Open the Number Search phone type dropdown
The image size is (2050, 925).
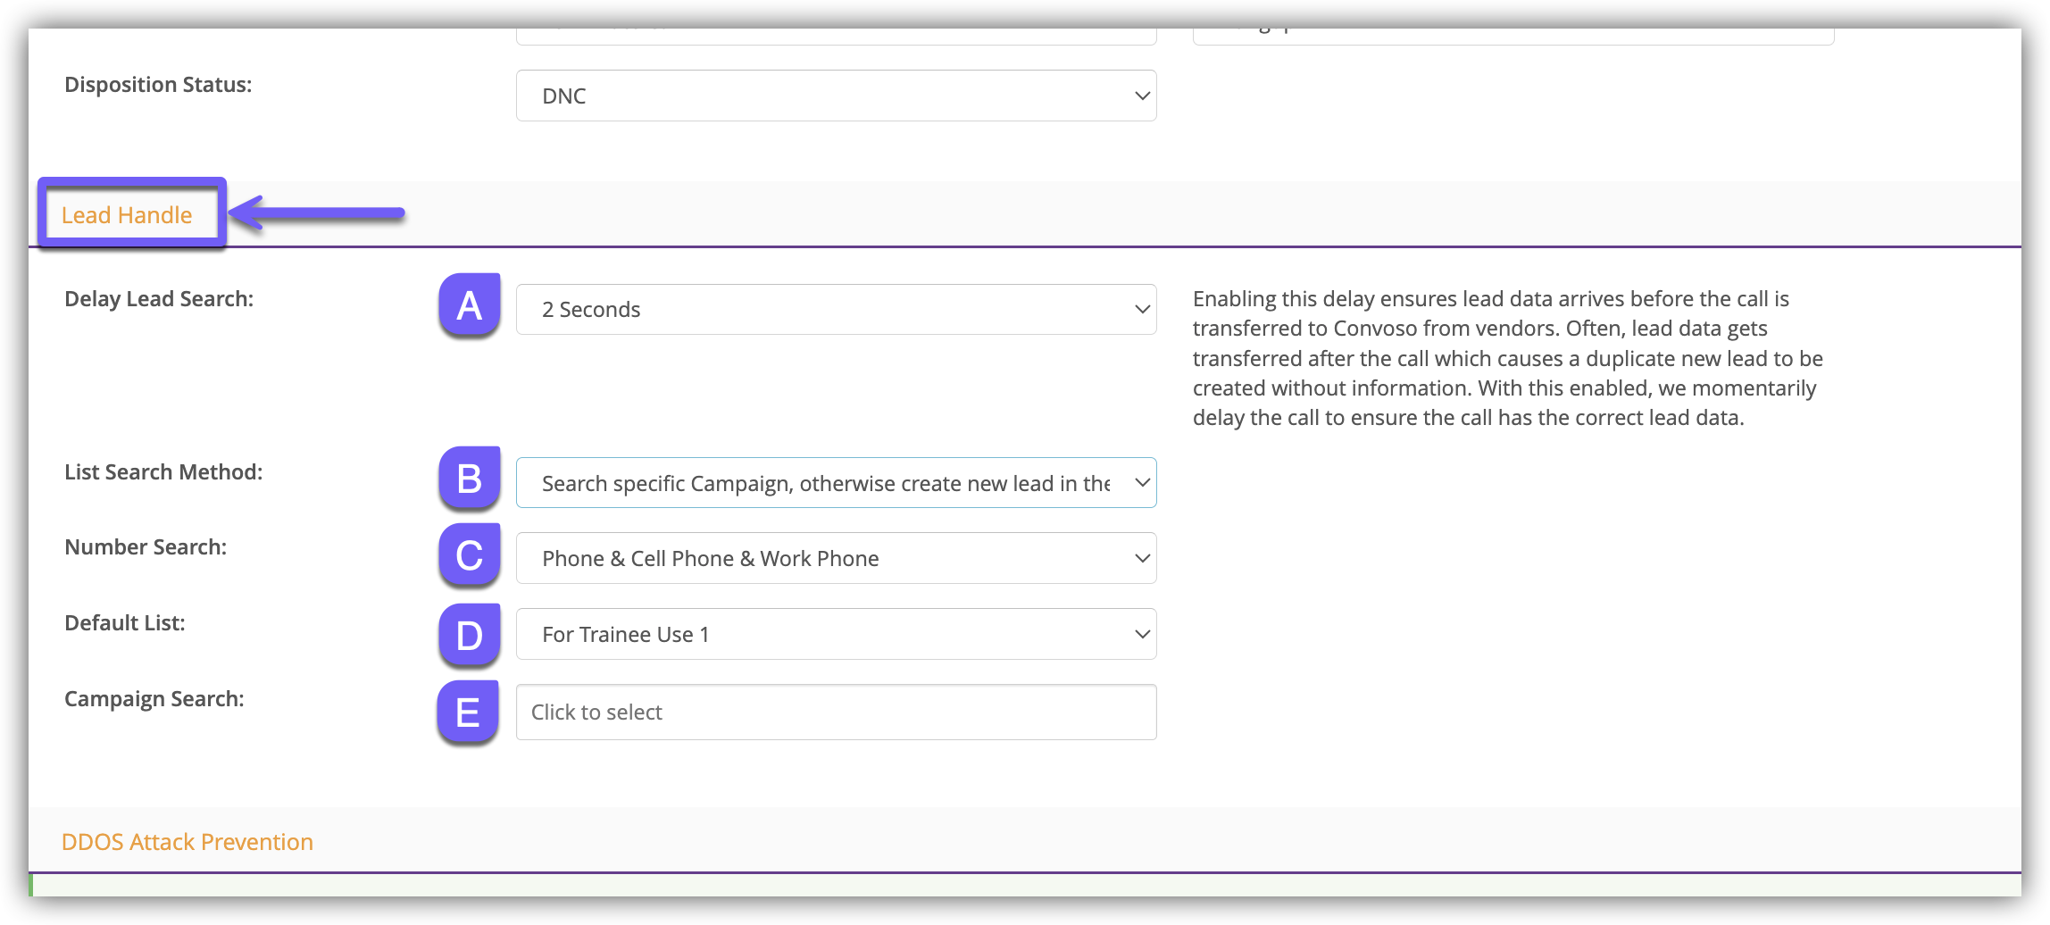(836, 559)
